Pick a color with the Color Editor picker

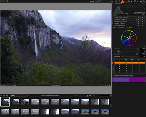(144, 46)
